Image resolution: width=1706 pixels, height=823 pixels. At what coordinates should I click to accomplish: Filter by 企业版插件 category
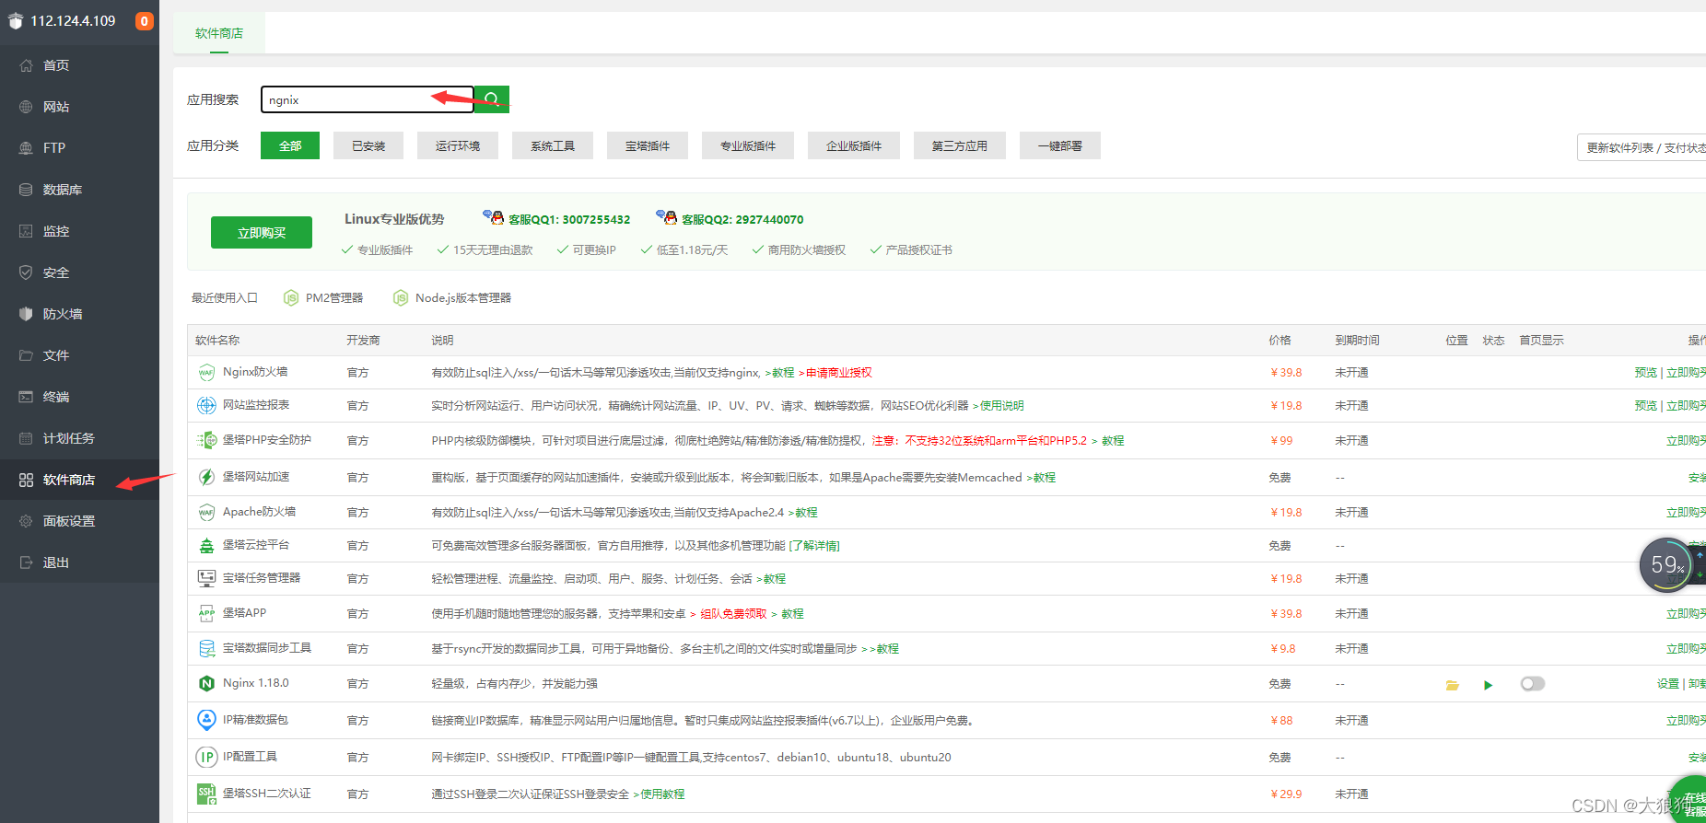pos(854,145)
